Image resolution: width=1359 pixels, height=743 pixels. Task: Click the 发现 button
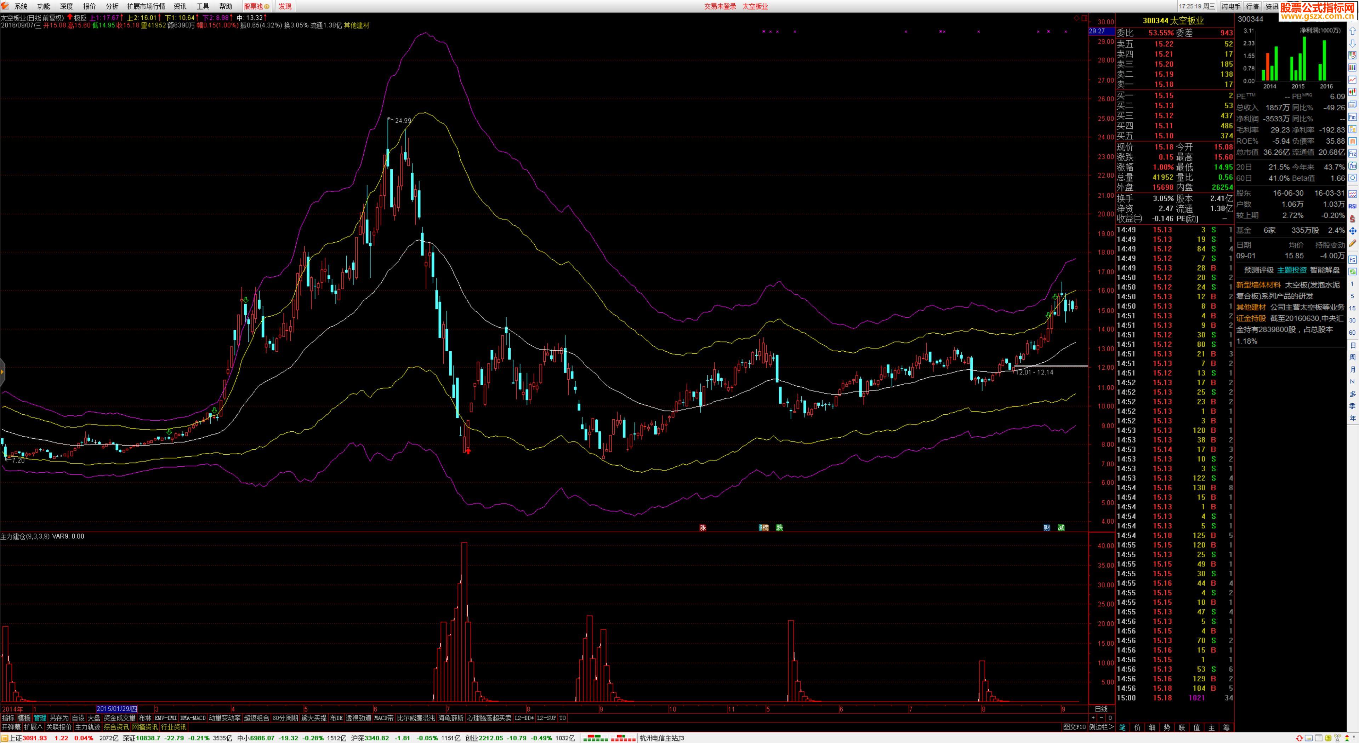coord(285,6)
